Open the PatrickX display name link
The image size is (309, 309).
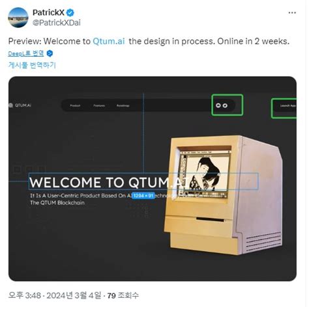point(48,12)
